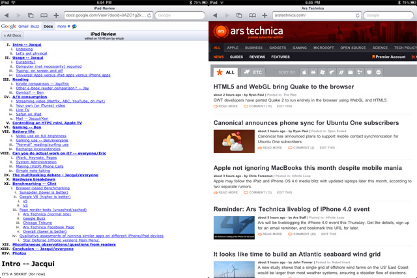Image resolution: width=417 pixels, height=278 pixels.
Task: Switch to FEATURES in Ars sub-navigation
Action: tap(280, 57)
